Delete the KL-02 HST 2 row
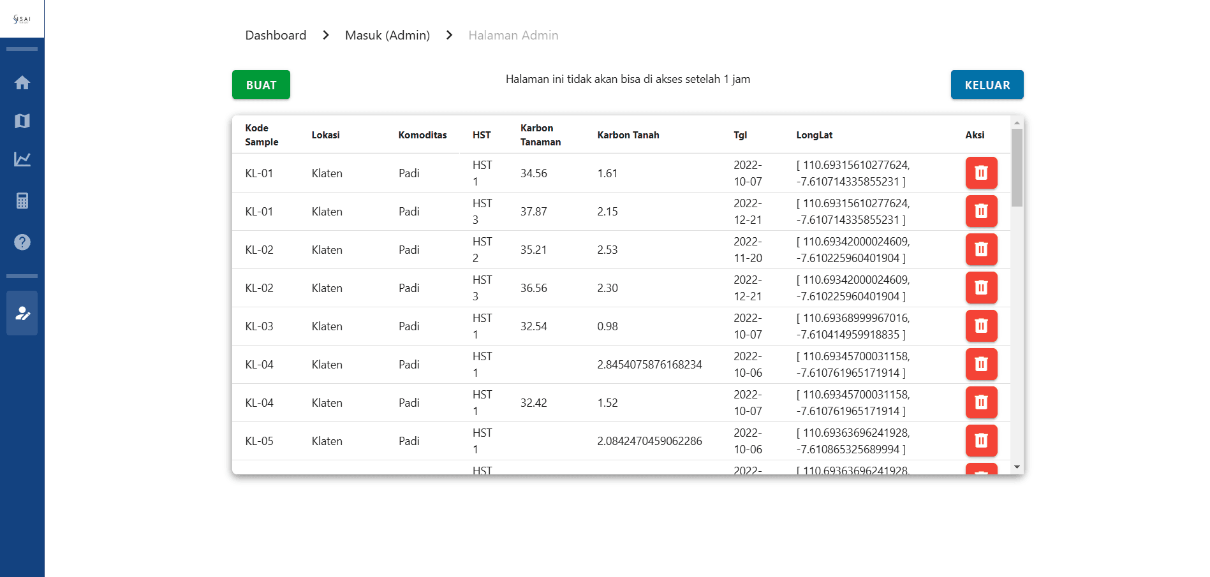 pyautogui.click(x=981, y=249)
